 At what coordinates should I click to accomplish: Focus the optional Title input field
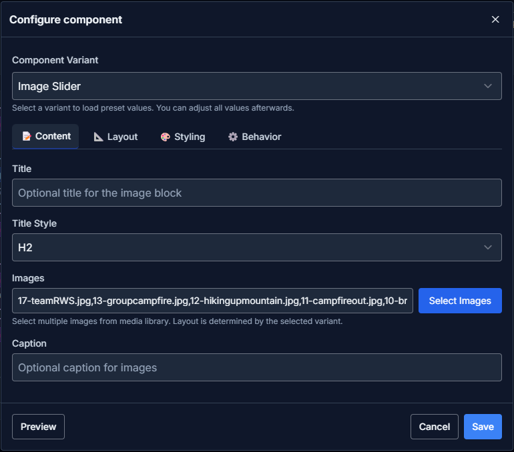click(x=256, y=193)
